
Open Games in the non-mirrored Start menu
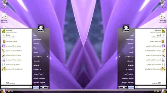pyautogui.click(x=36, y=52)
